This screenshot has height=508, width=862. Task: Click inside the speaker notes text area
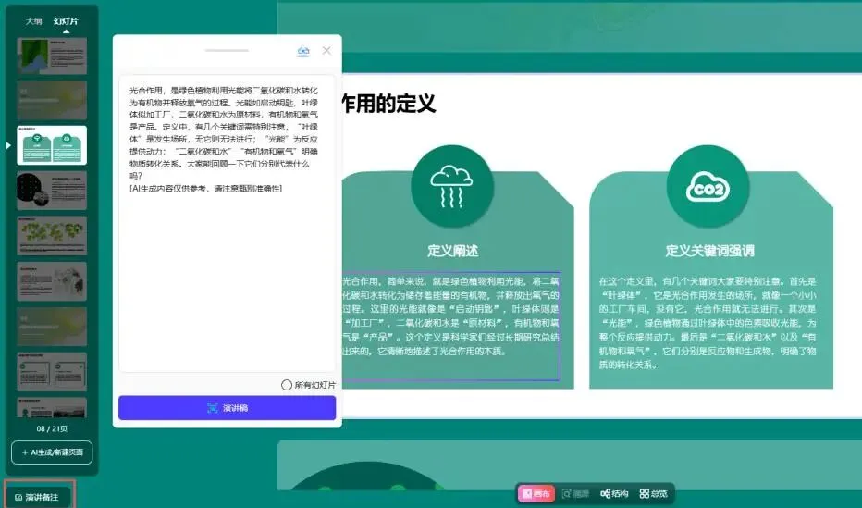(x=227, y=224)
